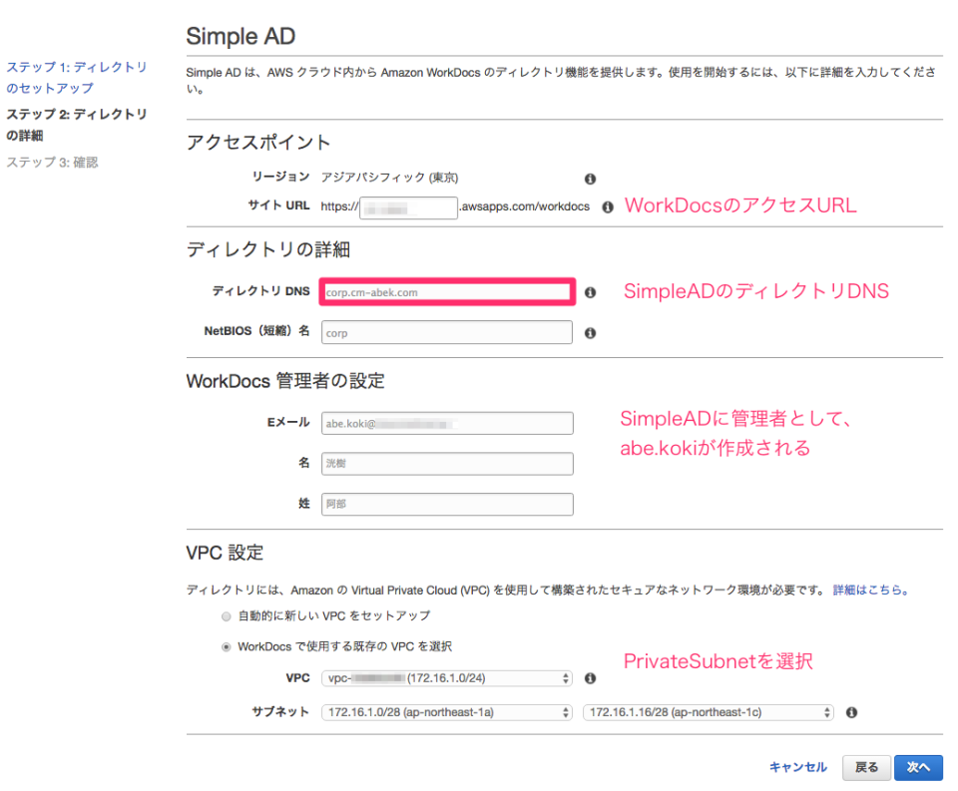The height and width of the screenshot is (791, 958).
Task: Click the 名 (first name) input field
Action: (447, 464)
